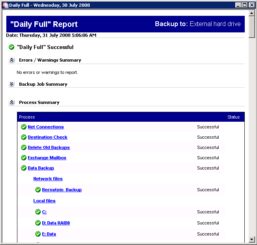The width and height of the screenshot is (257, 245).
Task: Click Successful status in E: Data row
Action: point(208,234)
